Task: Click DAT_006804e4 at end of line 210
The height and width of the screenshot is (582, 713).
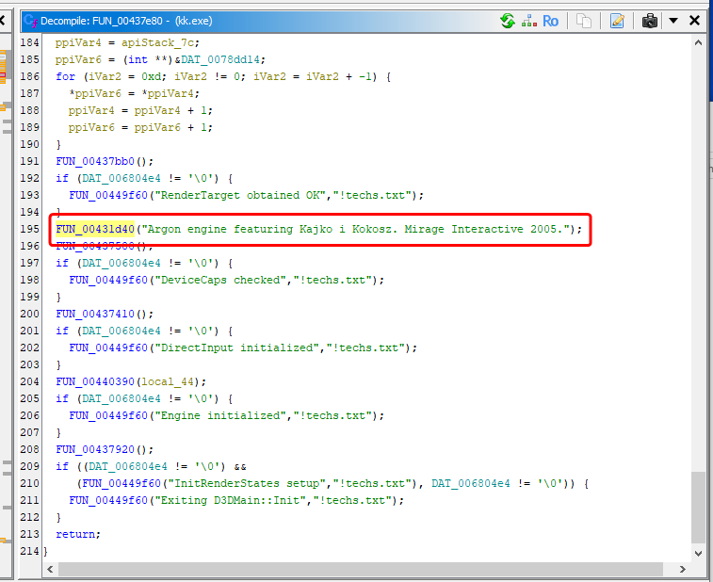Action: (471, 483)
